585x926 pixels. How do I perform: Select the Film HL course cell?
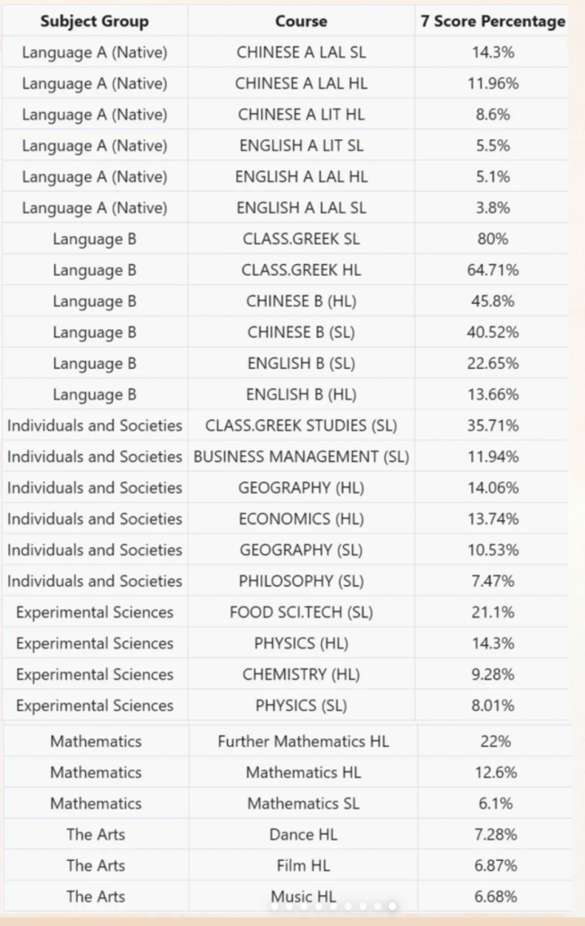(x=303, y=865)
